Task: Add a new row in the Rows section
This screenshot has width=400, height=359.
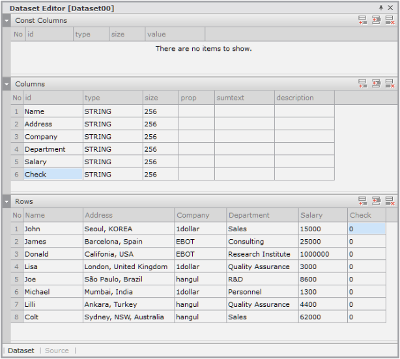Action: click(362, 201)
